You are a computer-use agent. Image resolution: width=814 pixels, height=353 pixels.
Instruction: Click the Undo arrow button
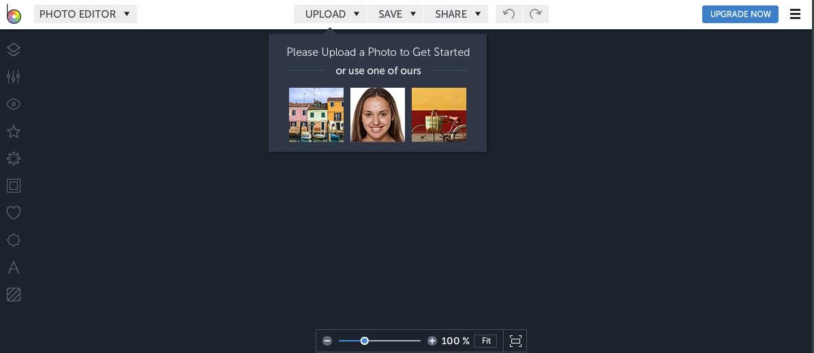click(509, 14)
